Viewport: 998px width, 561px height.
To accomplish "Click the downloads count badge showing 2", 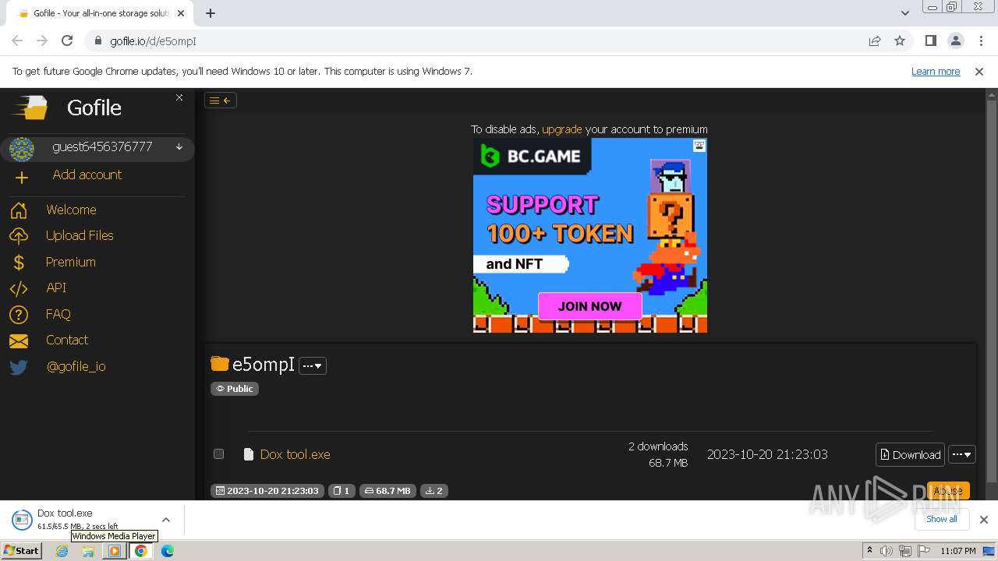I will (x=434, y=491).
